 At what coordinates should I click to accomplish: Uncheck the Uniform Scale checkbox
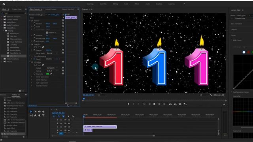click(47, 32)
